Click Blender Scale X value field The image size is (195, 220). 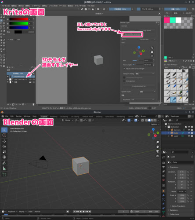pyautogui.click(x=182, y=195)
